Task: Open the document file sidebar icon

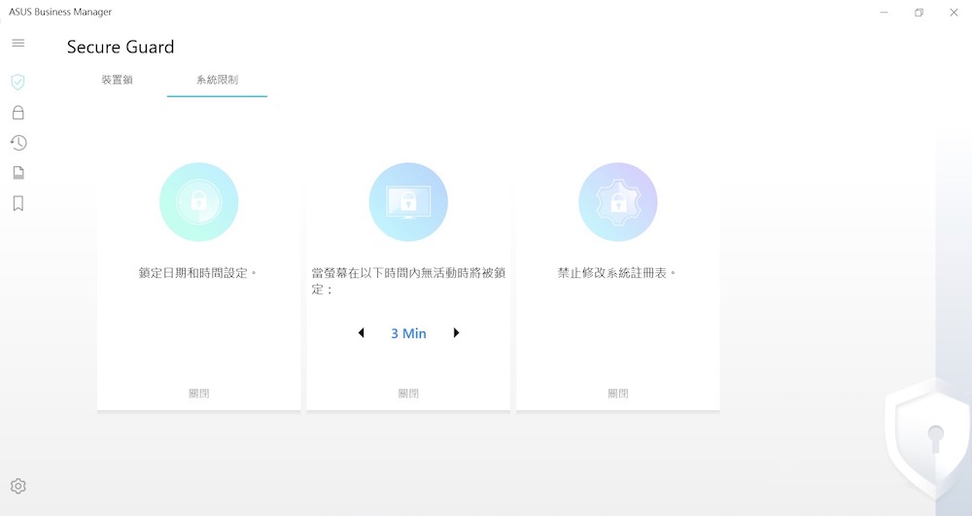Action: click(17, 173)
